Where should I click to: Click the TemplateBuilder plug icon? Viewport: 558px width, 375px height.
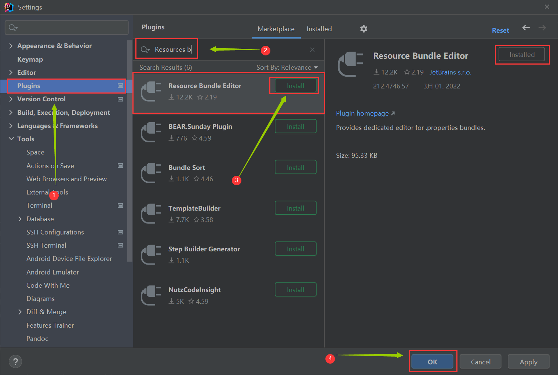tap(151, 214)
